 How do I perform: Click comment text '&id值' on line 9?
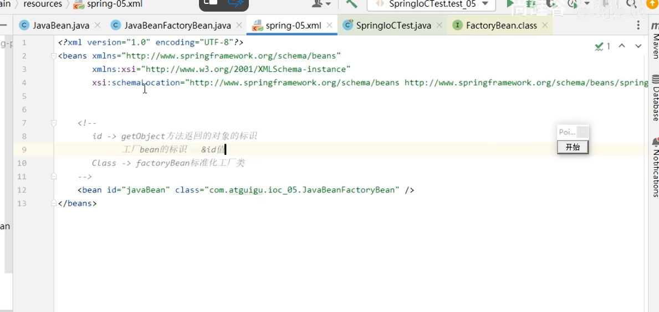(x=213, y=150)
